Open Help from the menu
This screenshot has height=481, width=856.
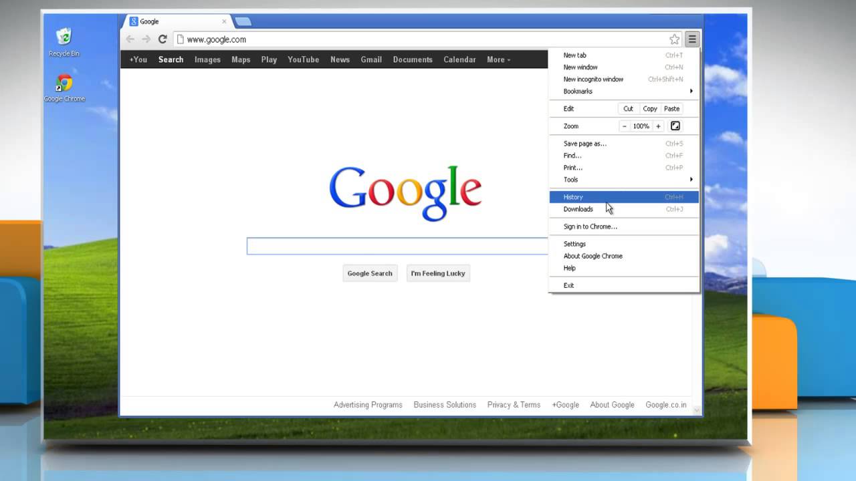coord(624,268)
